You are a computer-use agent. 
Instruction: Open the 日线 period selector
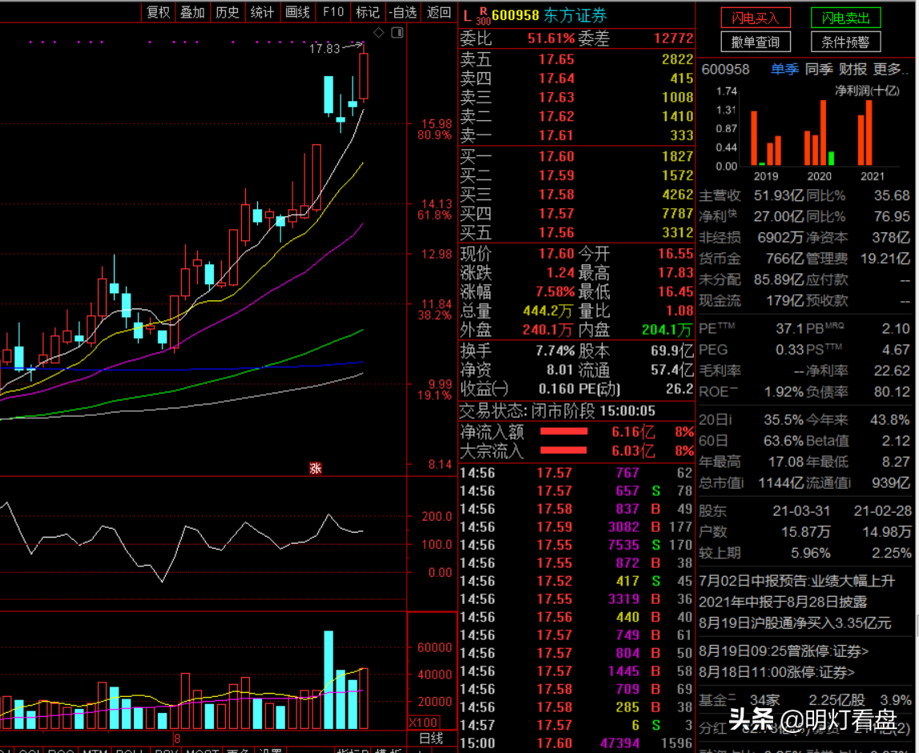(431, 739)
